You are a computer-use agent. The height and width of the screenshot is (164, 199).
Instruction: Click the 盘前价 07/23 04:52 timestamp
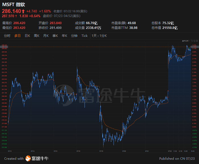coord(62,16)
